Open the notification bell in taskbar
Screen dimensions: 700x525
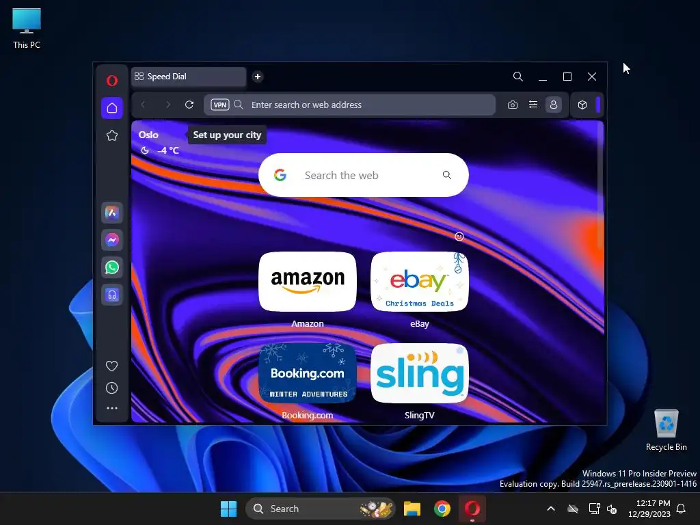tap(682, 509)
